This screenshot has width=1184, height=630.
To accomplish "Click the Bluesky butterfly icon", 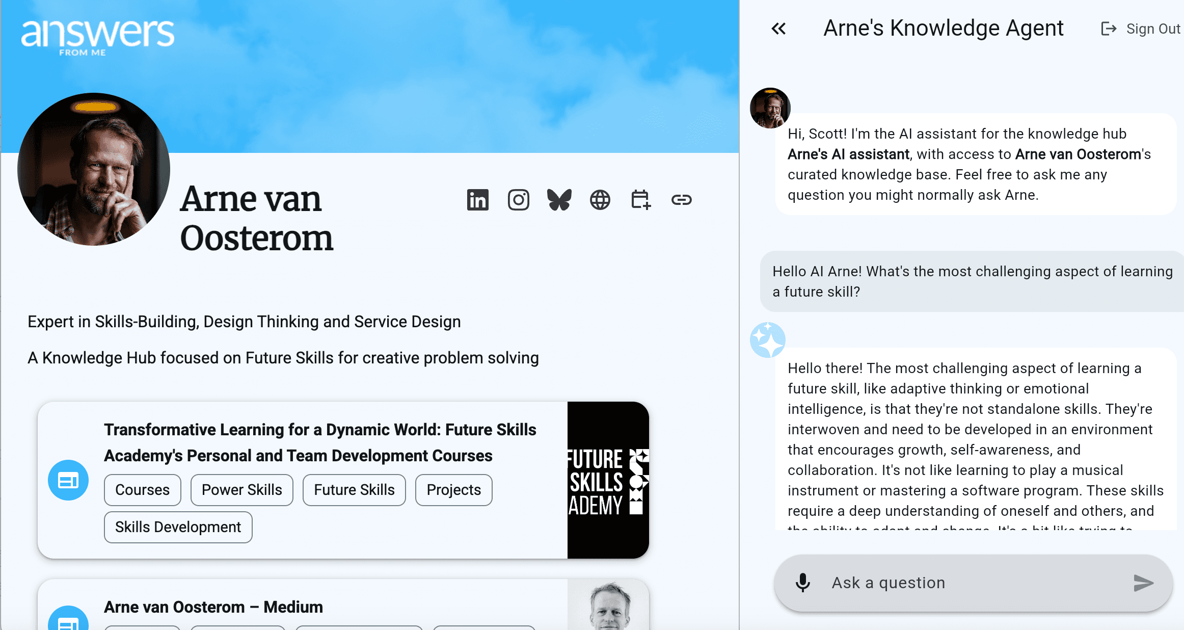I will coord(559,200).
